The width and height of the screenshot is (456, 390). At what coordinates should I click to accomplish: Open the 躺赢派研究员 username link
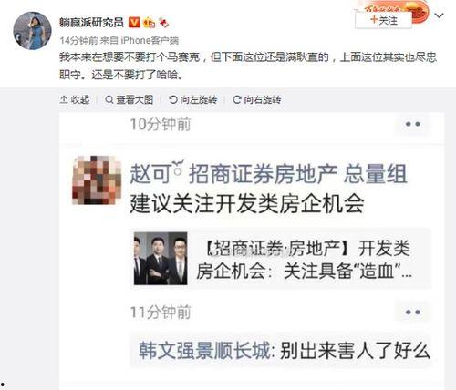(x=91, y=23)
